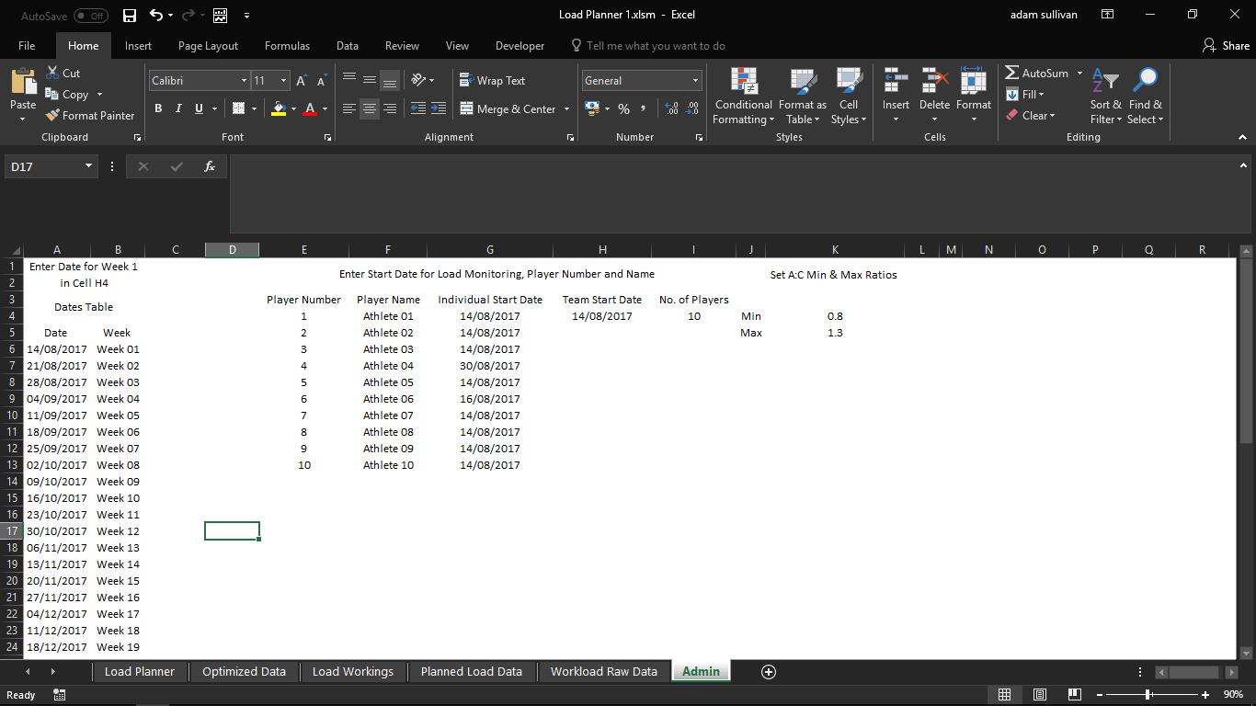This screenshot has width=1256, height=706.
Task: Click the Percent Style icon
Action: point(623,108)
